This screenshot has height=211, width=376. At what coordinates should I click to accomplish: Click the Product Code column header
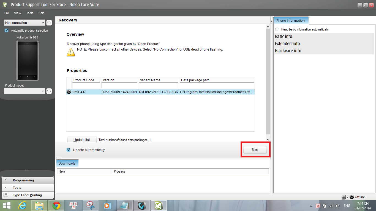pyautogui.click(x=83, y=80)
